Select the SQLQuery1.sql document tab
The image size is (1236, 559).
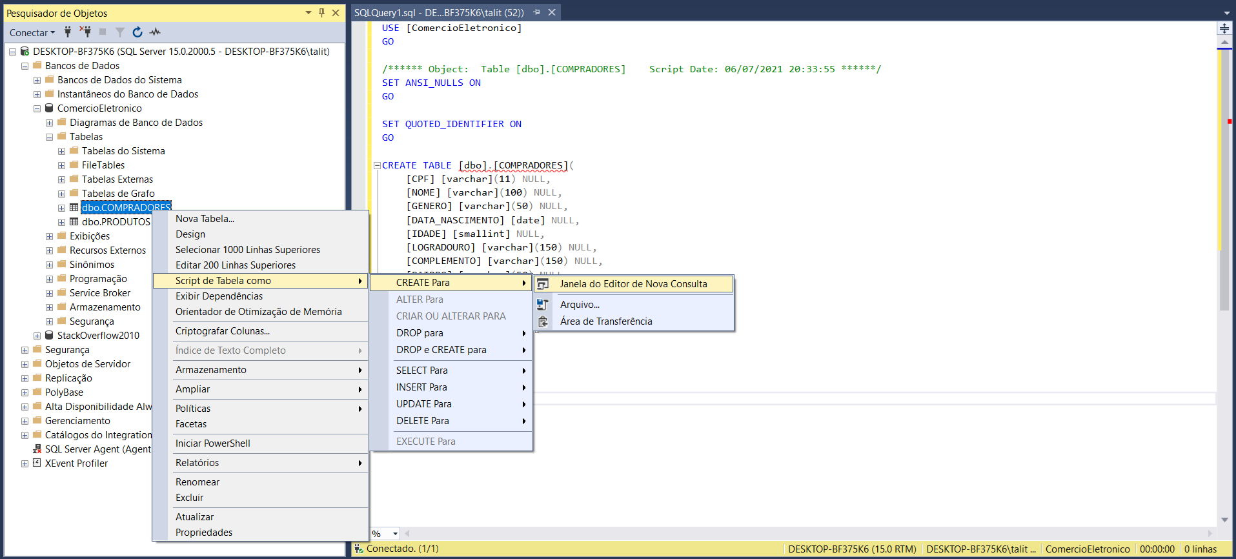click(x=439, y=13)
